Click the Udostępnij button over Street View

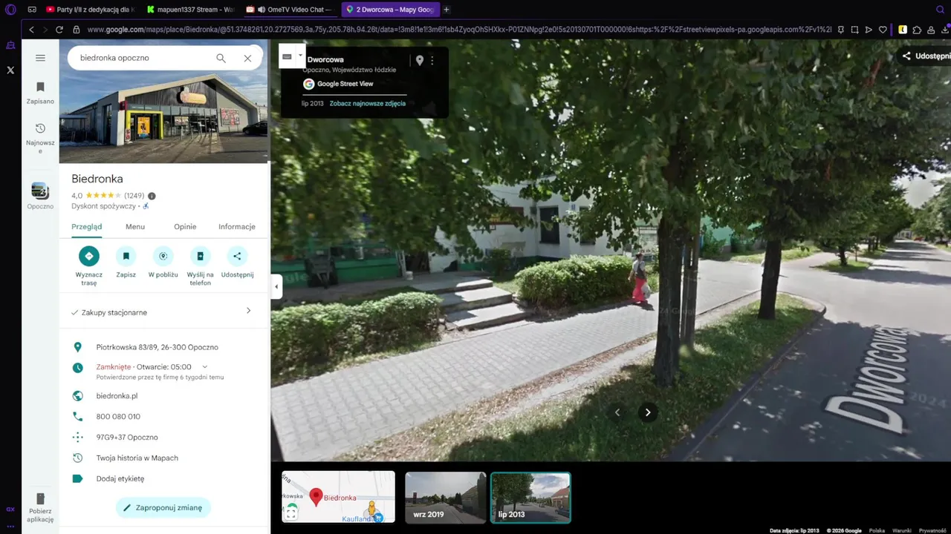926,56
